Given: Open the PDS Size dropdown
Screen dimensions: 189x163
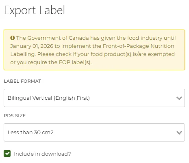Looking at the screenshot, I should coord(94,132).
